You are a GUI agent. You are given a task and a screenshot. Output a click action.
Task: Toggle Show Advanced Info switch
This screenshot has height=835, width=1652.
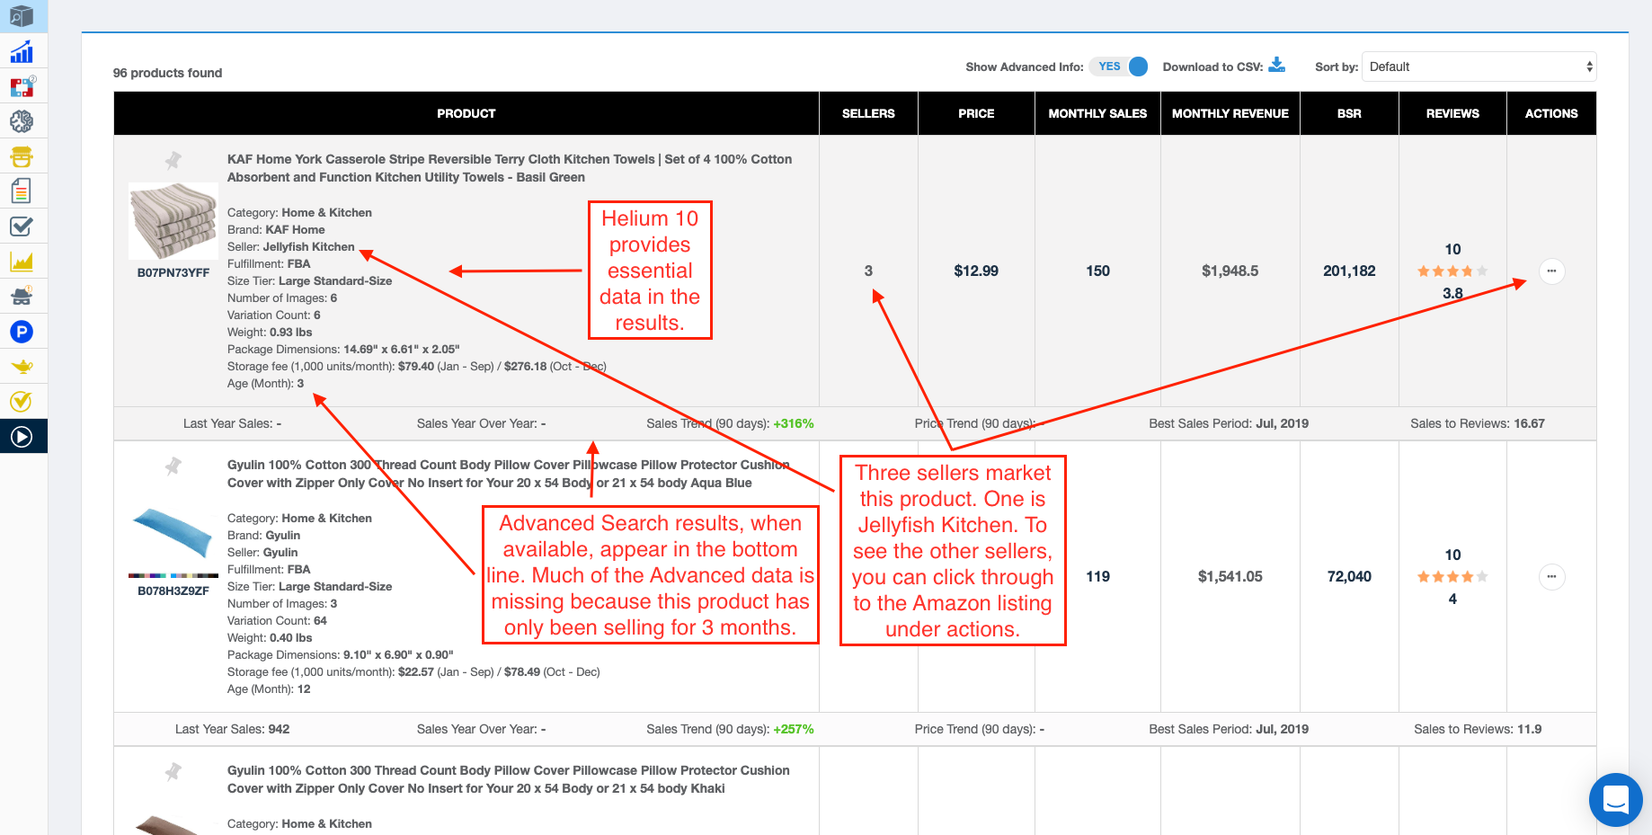click(1118, 67)
